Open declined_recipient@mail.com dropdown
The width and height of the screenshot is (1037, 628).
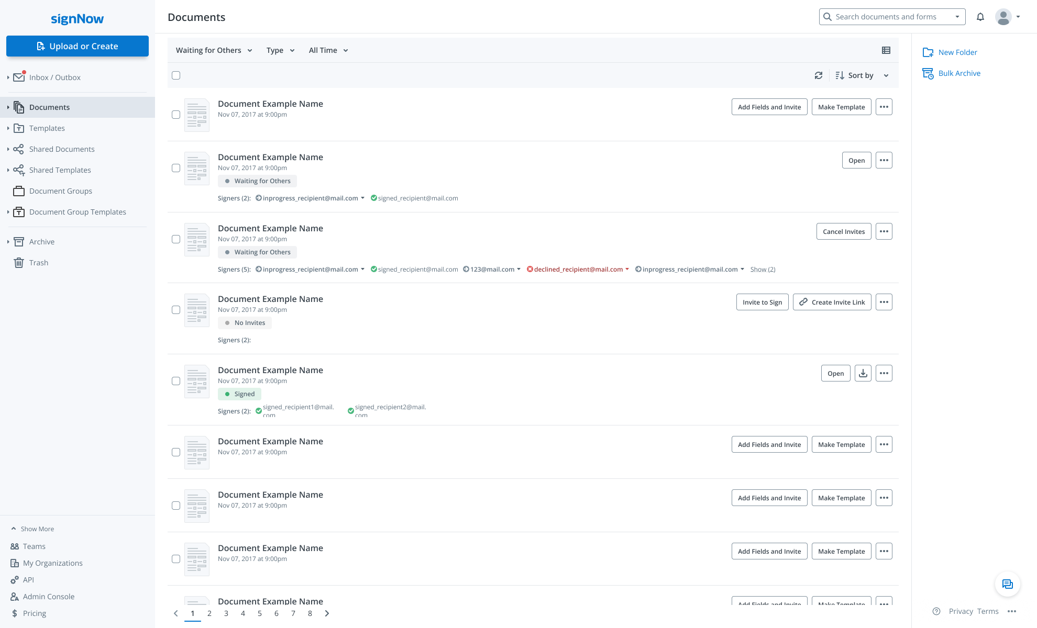point(627,270)
